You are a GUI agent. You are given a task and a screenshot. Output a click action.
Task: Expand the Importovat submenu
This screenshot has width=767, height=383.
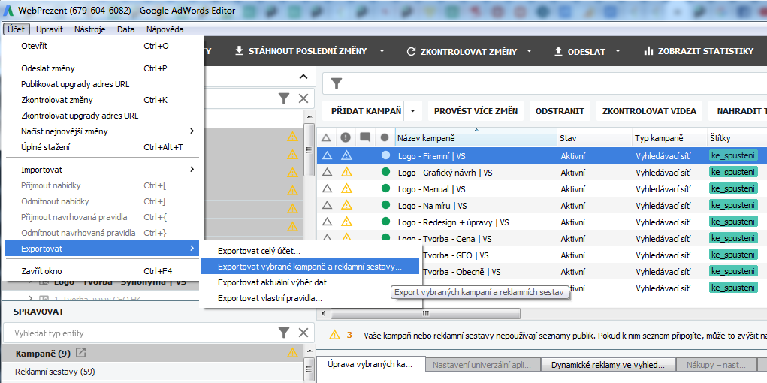click(101, 170)
